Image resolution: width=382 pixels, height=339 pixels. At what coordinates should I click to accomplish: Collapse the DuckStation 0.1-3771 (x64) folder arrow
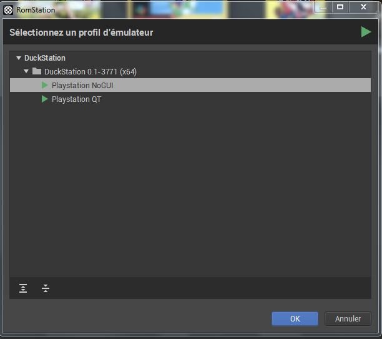click(26, 71)
